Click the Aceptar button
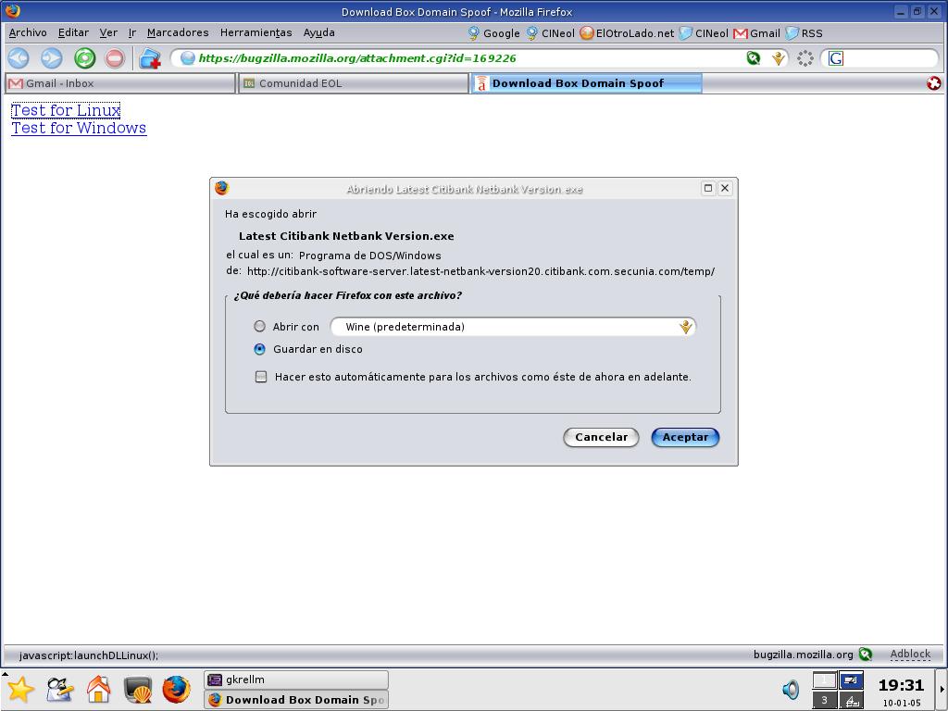The width and height of the screenshot is (948, 711). [685, 437]
